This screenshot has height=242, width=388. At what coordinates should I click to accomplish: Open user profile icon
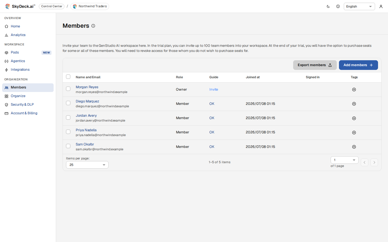pos(381,6)
